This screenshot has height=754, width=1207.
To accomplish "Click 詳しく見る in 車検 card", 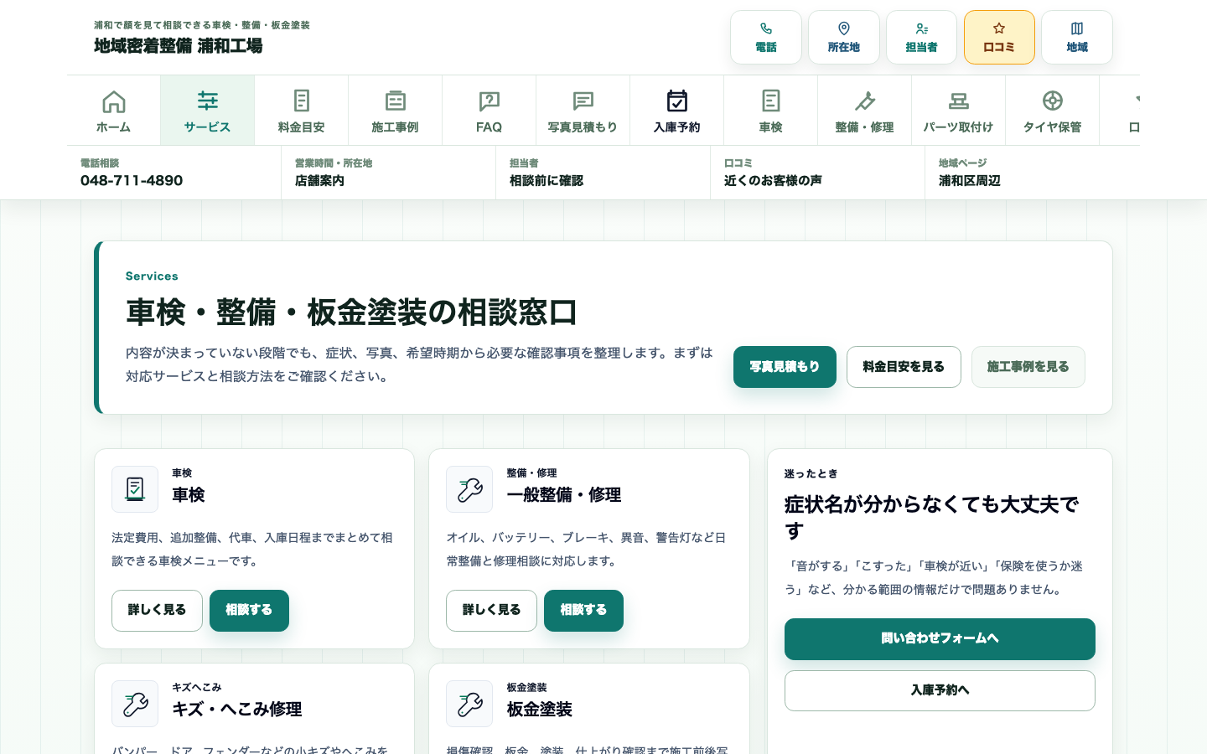I will (x=157, y=611).
